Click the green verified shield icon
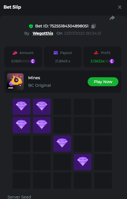Image resolution: width=127 pixels, height=199 pixels. coord(31,26)
